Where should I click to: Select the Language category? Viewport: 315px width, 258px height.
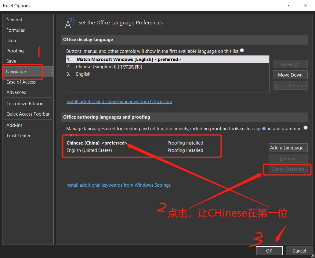[x=28, y=72]
